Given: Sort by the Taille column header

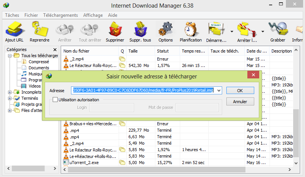Looking at the screenshot, I should point(140,51).
